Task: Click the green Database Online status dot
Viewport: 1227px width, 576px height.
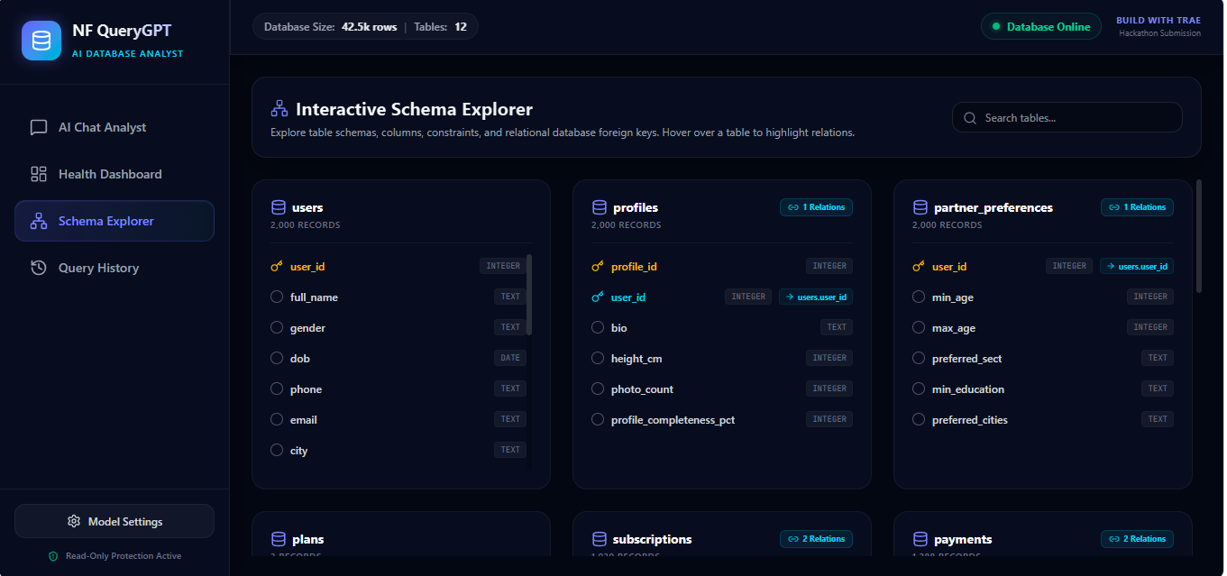Action: coord(996,27)
